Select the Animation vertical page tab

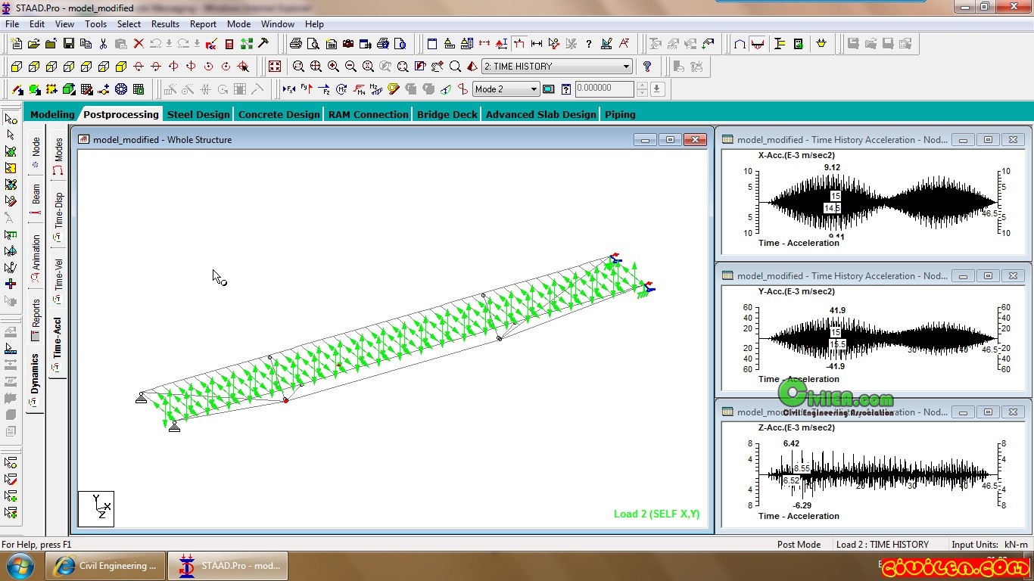(36, 257)
